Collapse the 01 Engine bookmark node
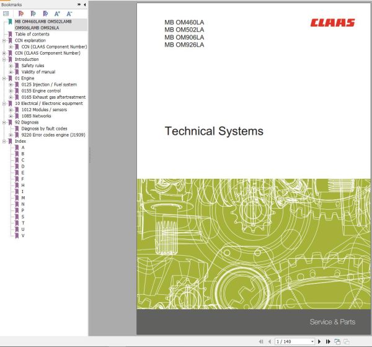The width and height of the screenshot is (372, 347). pos(4,78)
